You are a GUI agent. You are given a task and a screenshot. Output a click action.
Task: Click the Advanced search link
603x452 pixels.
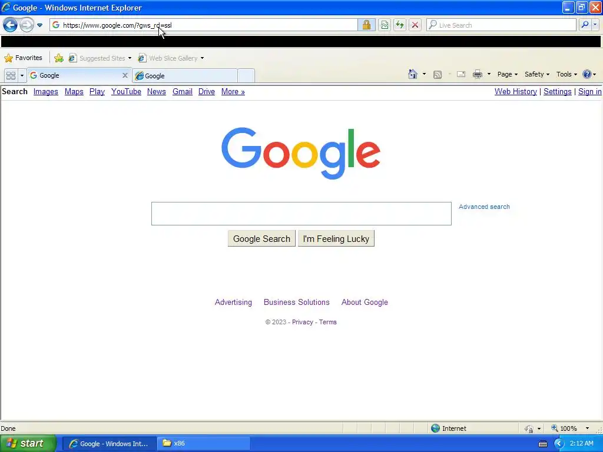[484, 207]
